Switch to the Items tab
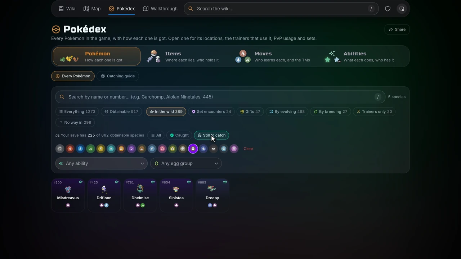The width and height of the screenshot is (461, 259). [x=185, y=56]
